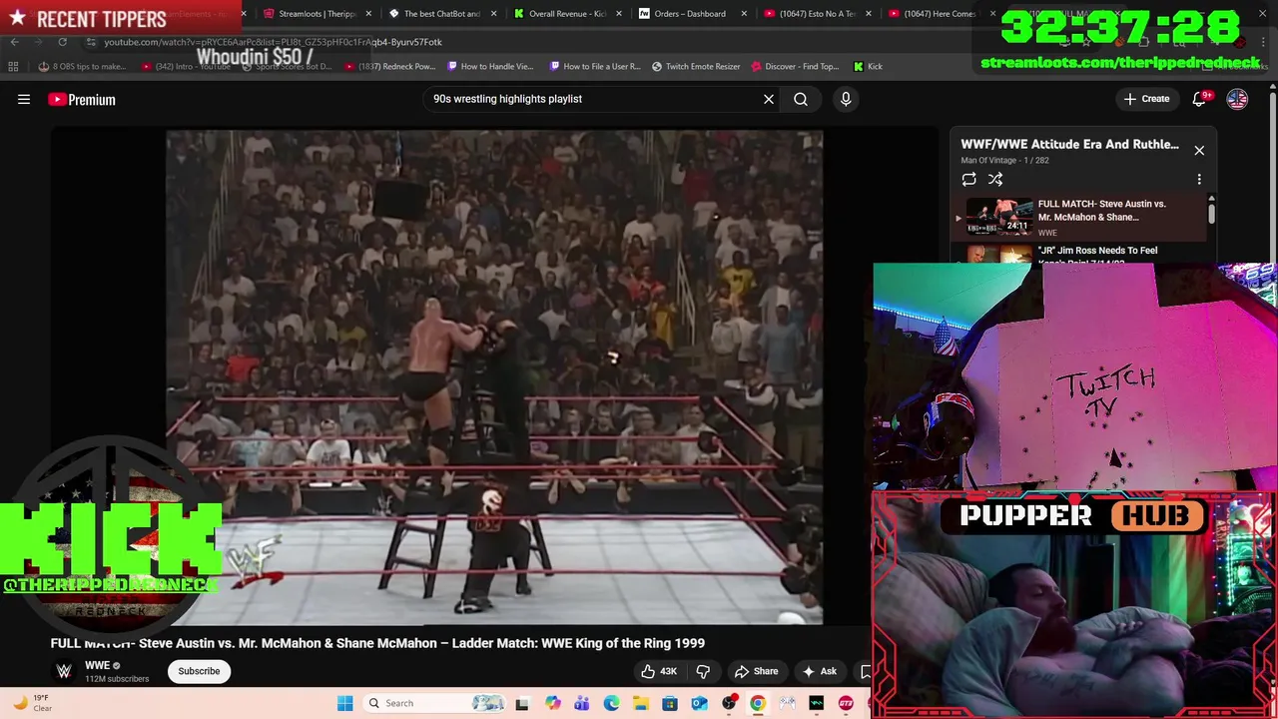Toggle playlist shuffle
The image size is (1278, 719).
pos(995,179)
